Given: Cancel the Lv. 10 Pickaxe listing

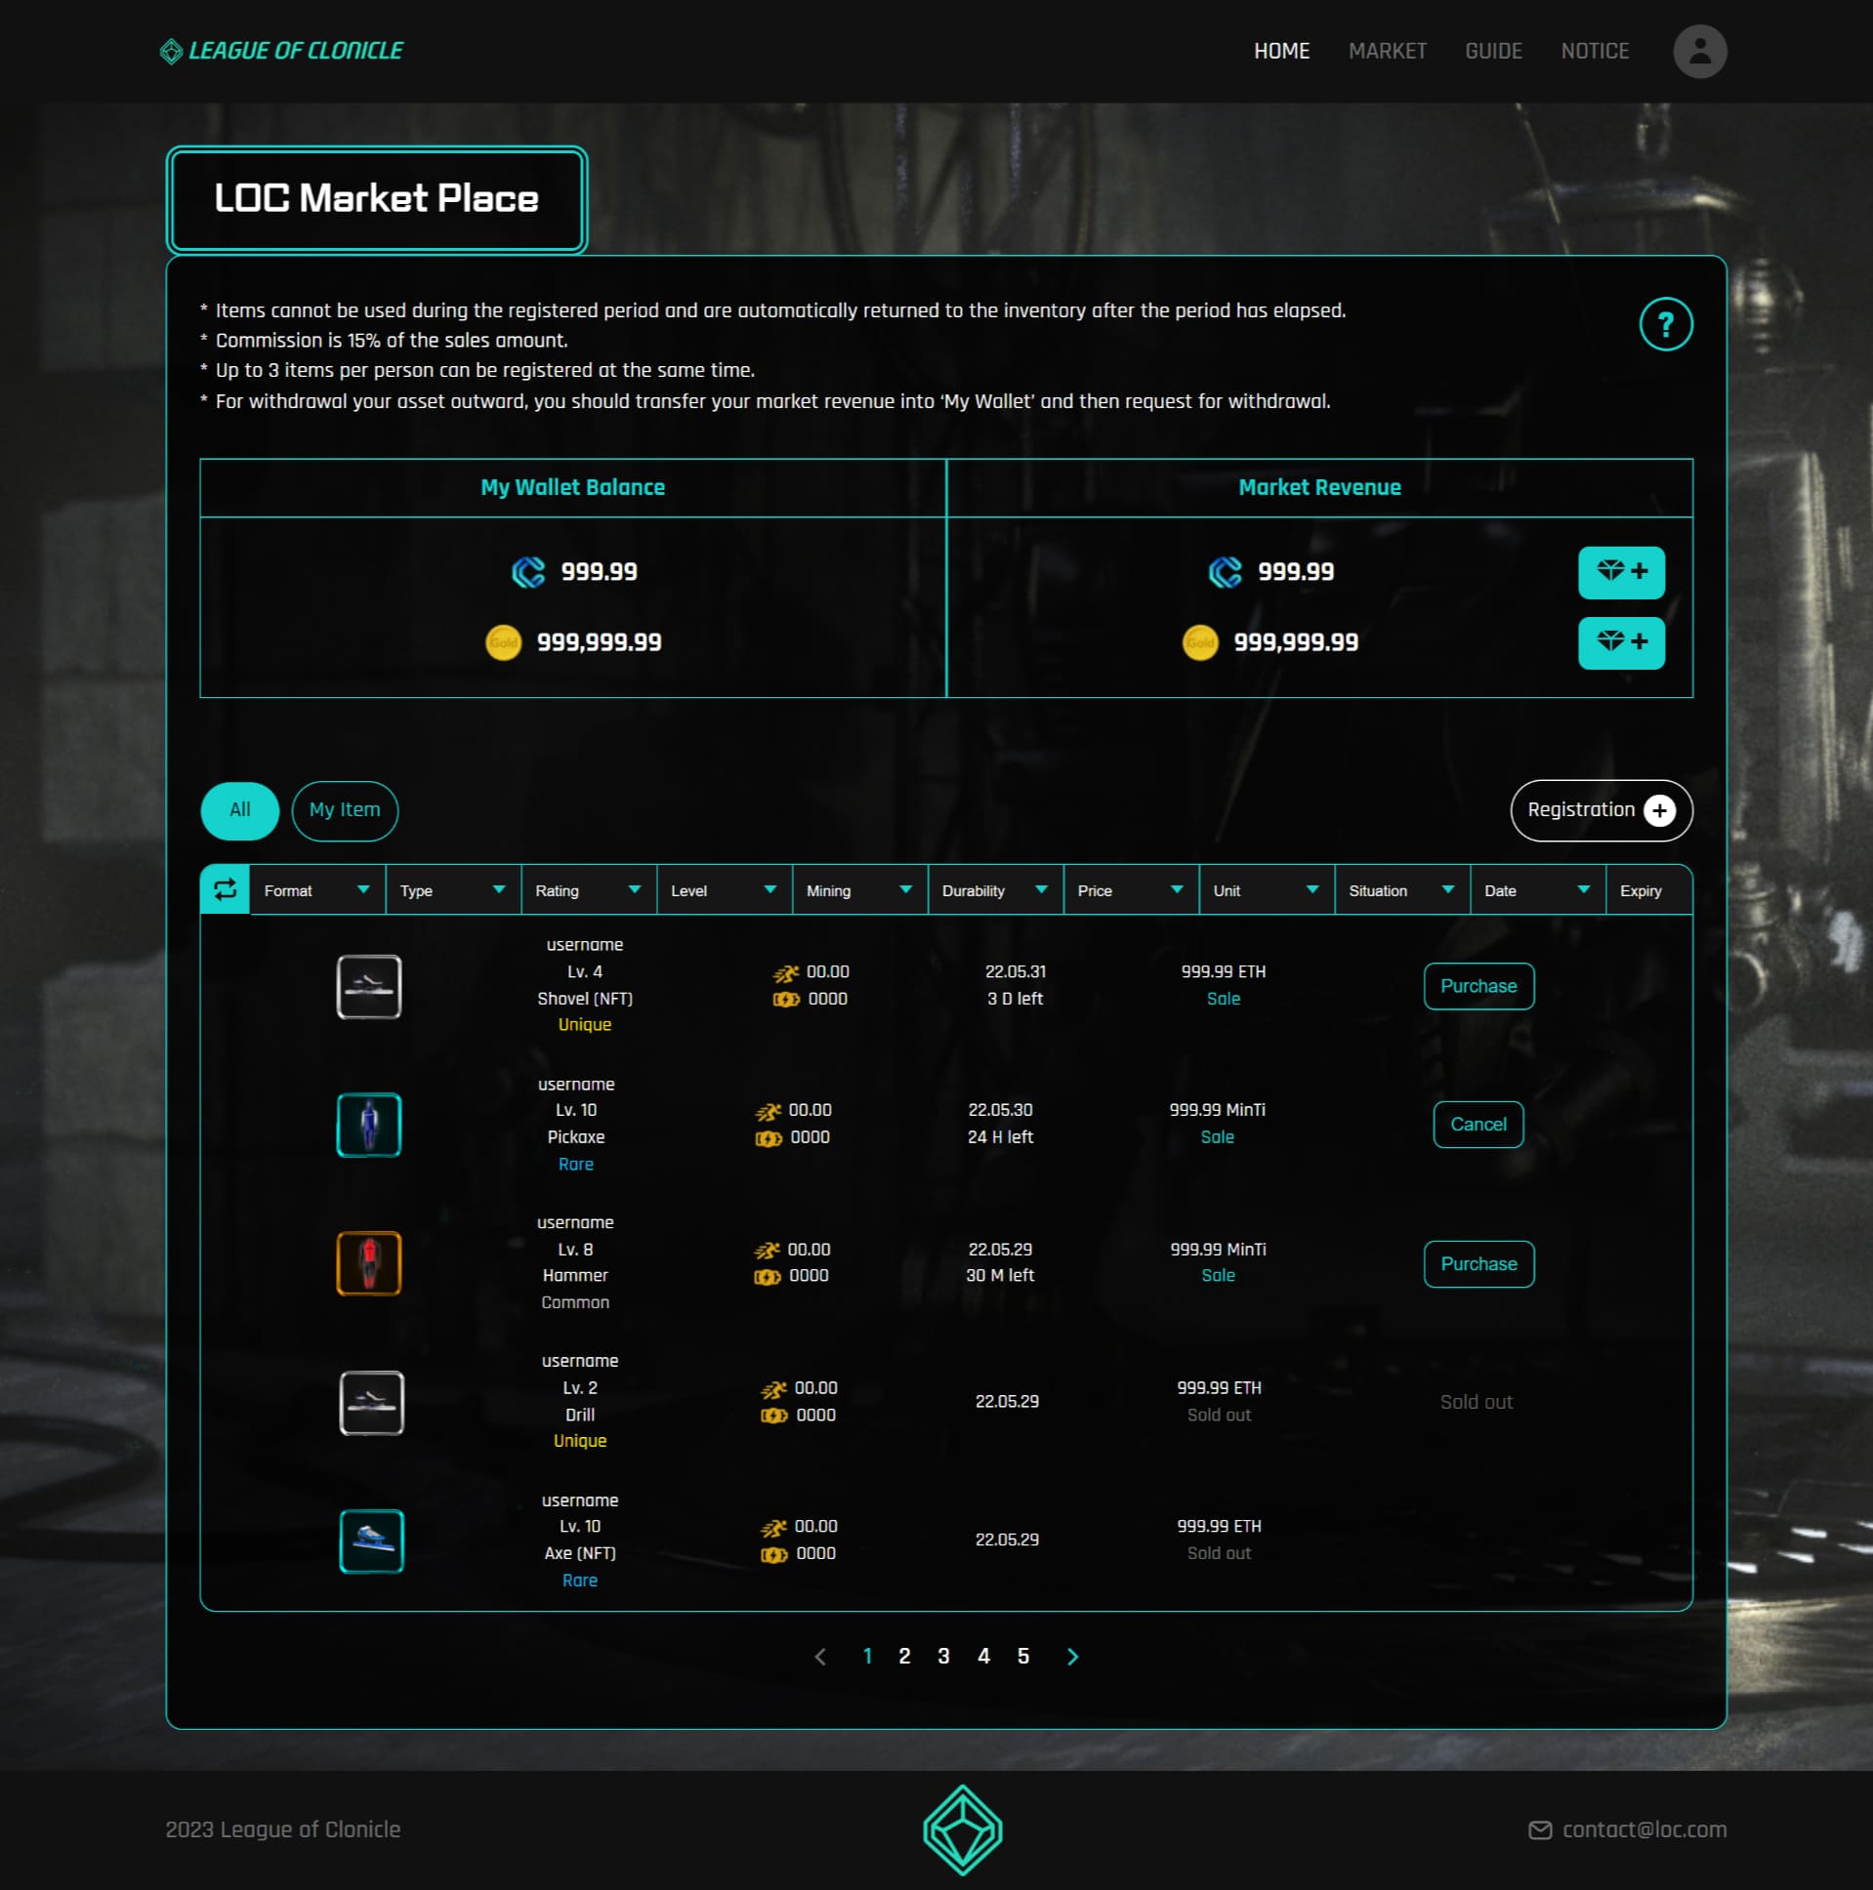Looking at the screenshot, I should [1478, 1124].
